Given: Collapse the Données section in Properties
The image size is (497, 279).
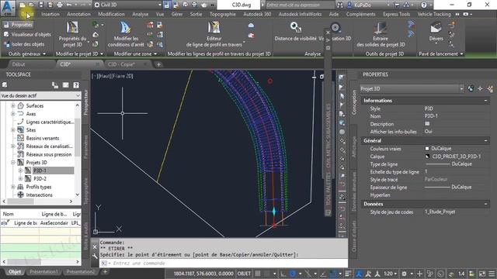Looking at the screenshot, I should pos(485,204).
